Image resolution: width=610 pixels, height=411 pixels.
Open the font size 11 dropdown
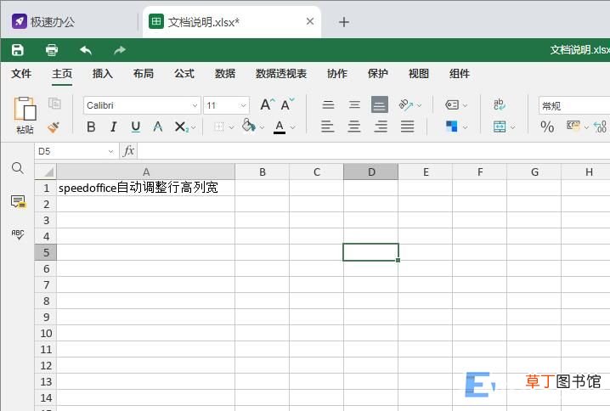[243, 105]
